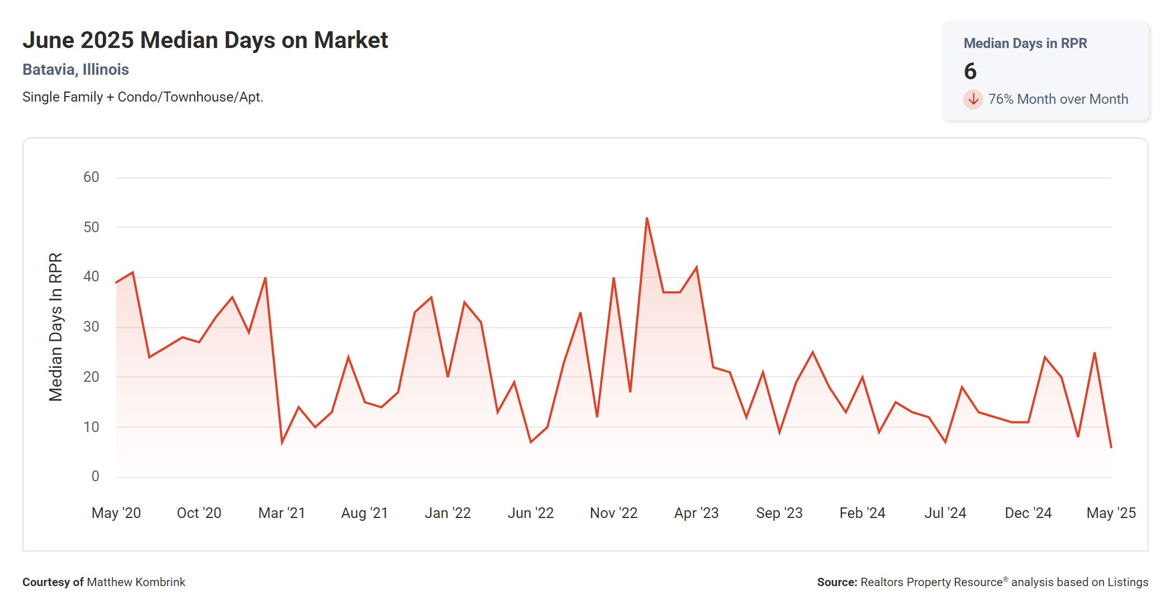The height and width of the screenshot is (614, 1171).
Task: Click the May '25 x-axis label
Action: (x=1111, y=513)
